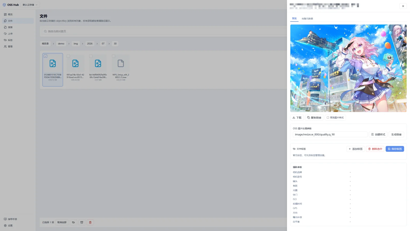
Task: Select the 文件 files sidebar item
Action: (x=18, y=21)
